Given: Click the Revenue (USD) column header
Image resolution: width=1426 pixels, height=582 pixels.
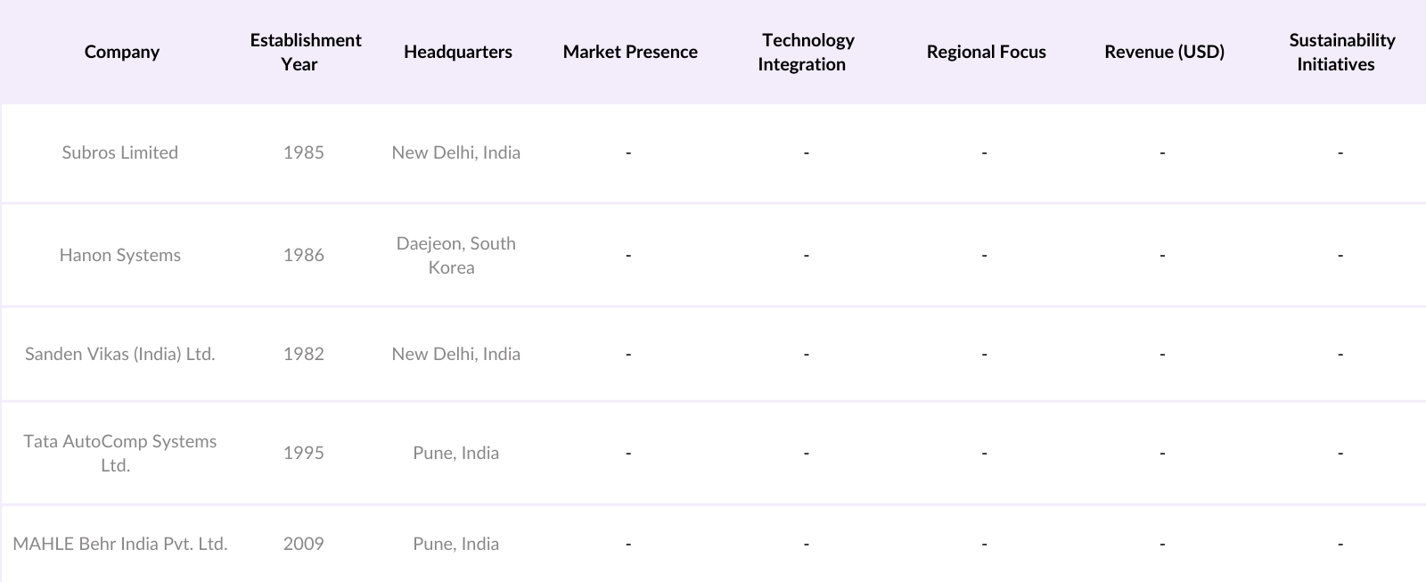Looking at the screenshot, I should pyautogui.click(x=1164, y=52).
